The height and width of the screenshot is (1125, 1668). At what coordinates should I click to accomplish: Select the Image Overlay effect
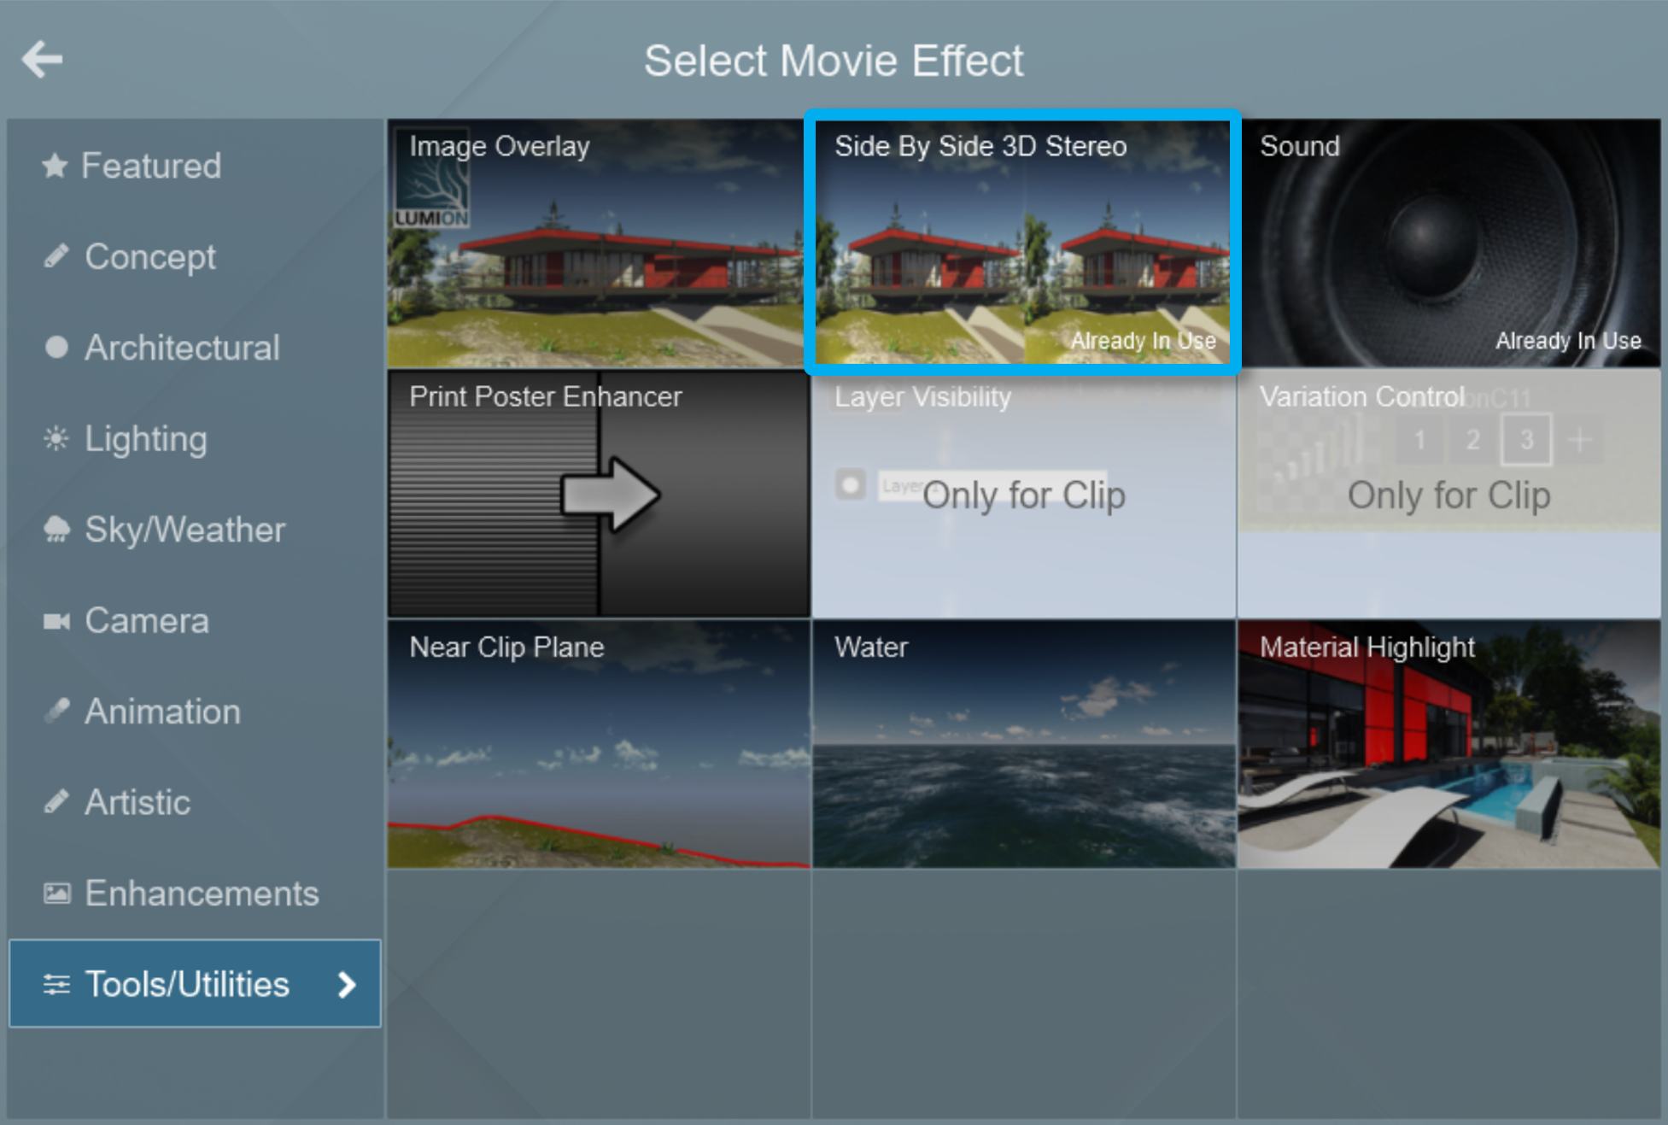tap(598, 243)
